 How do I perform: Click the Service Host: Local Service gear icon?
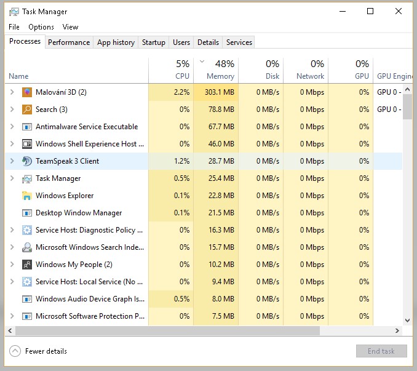click(27, 282)
